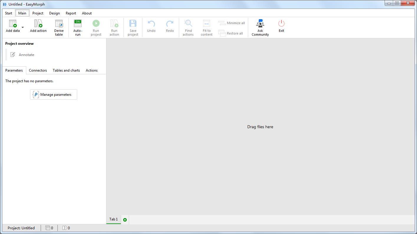Click the Add action icon
The height and width of the screenshot is (234, 417).
tap(38, 24)
